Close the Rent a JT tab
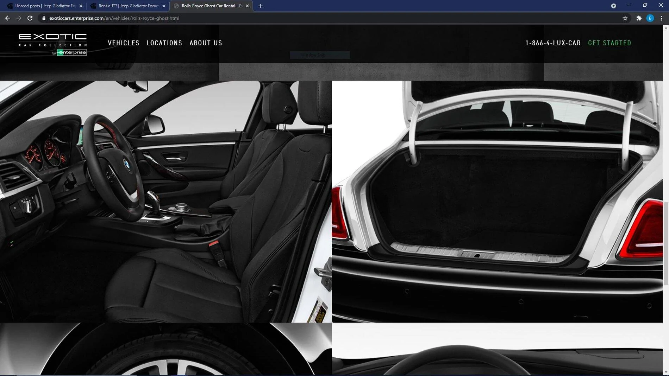 coord(164,6)
